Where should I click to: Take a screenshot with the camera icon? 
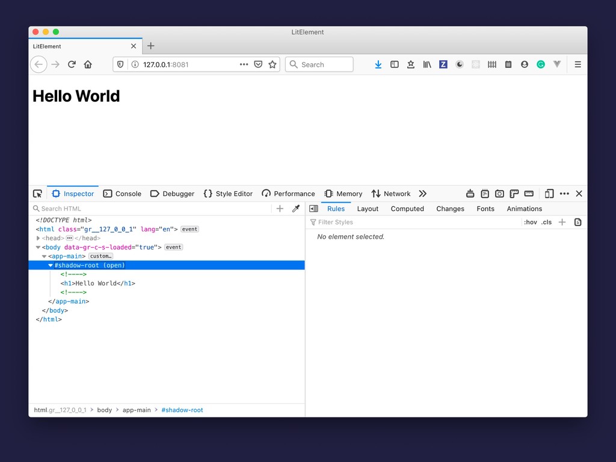499,194
